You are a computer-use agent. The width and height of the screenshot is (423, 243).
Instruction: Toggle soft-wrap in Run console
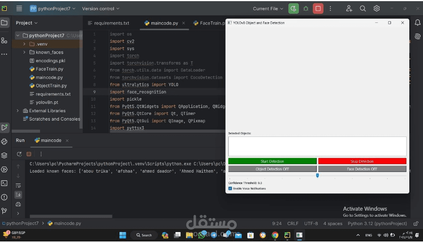point(18,185)
